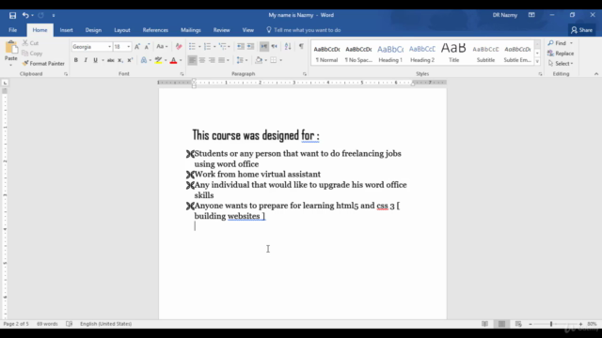Switch to the References tab
This screenshot has height=338, width=602.
[x=155, y=30]
